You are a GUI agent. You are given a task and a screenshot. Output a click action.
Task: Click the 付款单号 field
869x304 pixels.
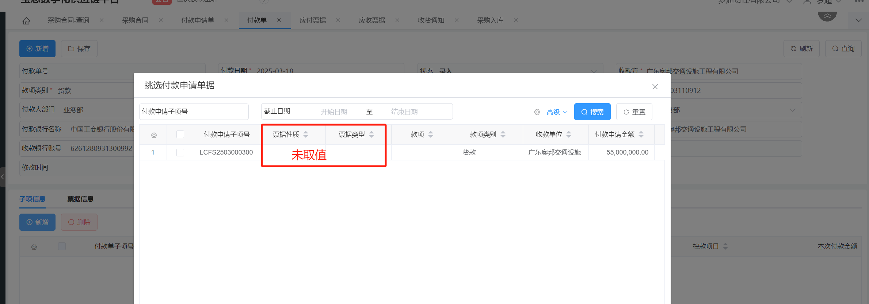[x=113, y=71]
